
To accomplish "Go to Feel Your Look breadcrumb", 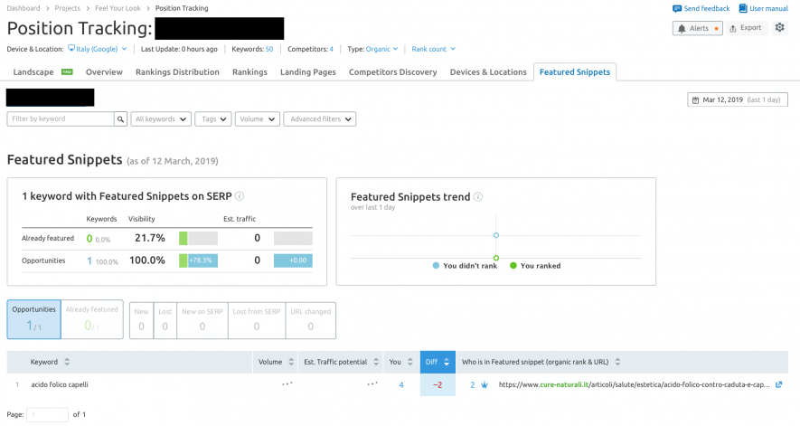I will click(x=118, y=8).
